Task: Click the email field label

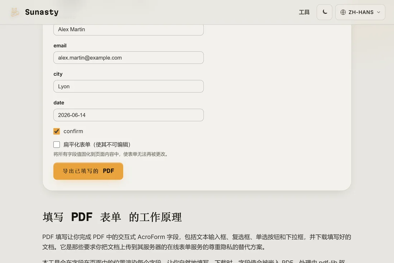Action: point(60,46)
